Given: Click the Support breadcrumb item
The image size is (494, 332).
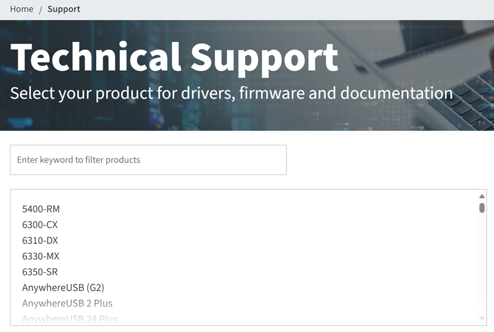Looking at the screenshot, I should pos(64,9).
